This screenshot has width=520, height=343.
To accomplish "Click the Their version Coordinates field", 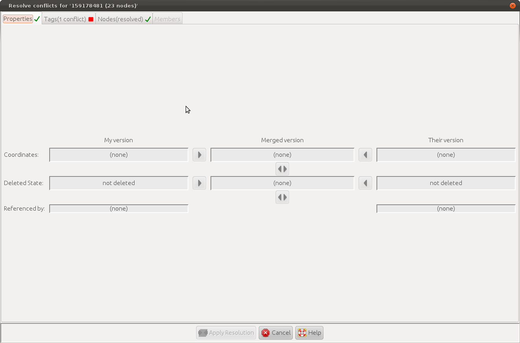I will coord(446,155).
